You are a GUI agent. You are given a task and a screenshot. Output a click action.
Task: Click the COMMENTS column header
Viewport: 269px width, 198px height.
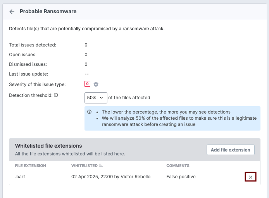pyautogui.click(x=178, y=165)
